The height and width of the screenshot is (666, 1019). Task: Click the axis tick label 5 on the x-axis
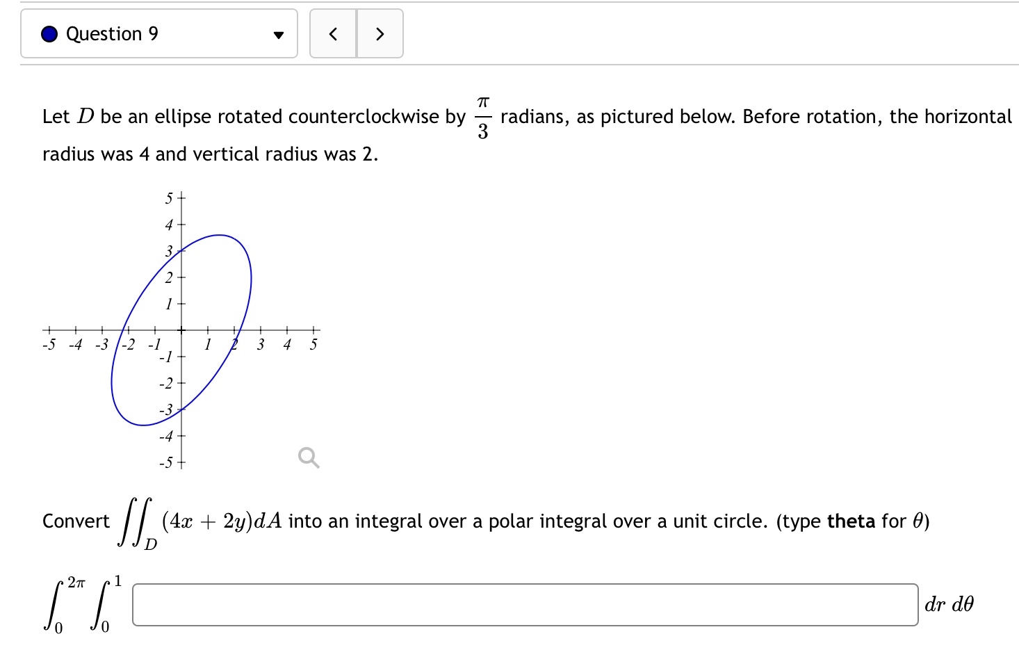pyautogui.click(x=313, y=343)
